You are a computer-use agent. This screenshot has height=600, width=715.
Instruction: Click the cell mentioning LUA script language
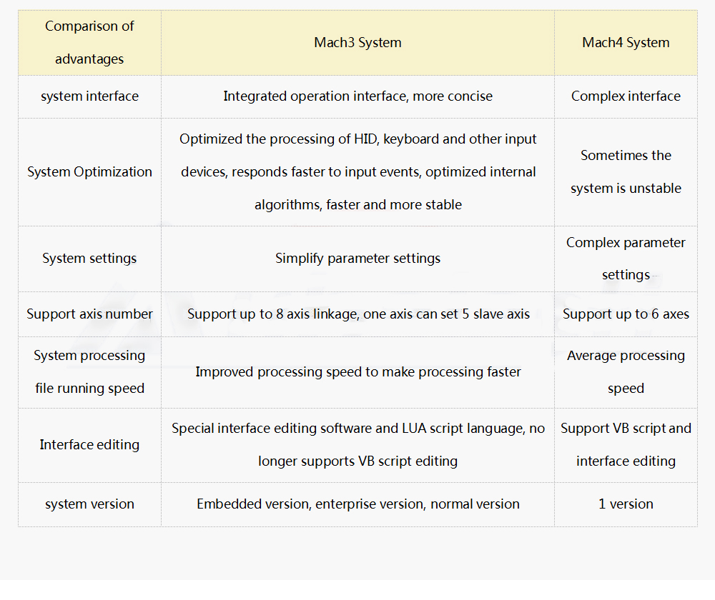pos(357,445)
